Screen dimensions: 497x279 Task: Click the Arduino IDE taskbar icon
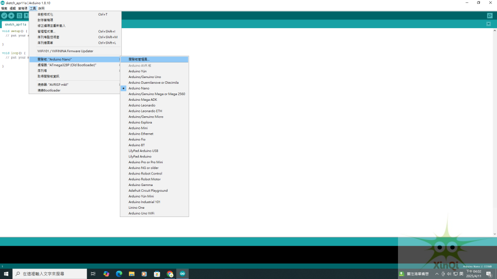coord(182,274)
